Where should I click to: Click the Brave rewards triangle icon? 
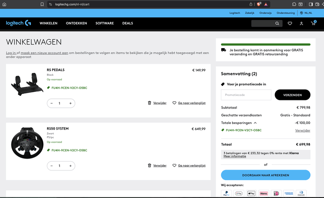(266, 4)
